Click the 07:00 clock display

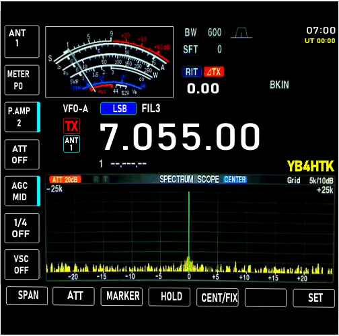click(x=321, y=30)
